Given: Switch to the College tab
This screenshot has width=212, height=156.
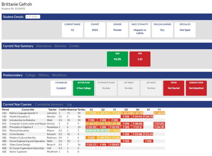Looking at the screenshot, I should point(30,75).
